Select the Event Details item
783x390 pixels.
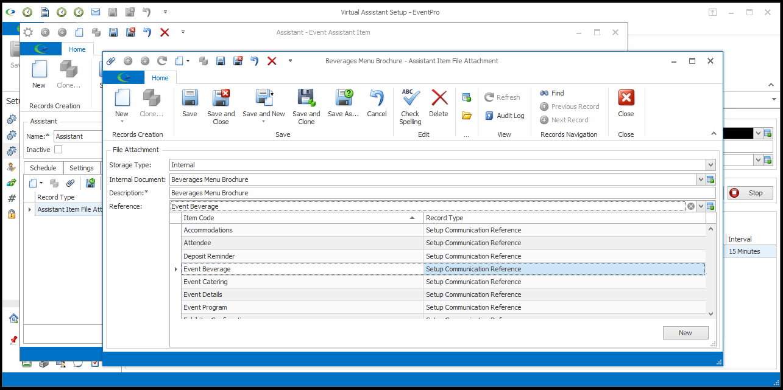pyautogui.click(x=443, y=294)
